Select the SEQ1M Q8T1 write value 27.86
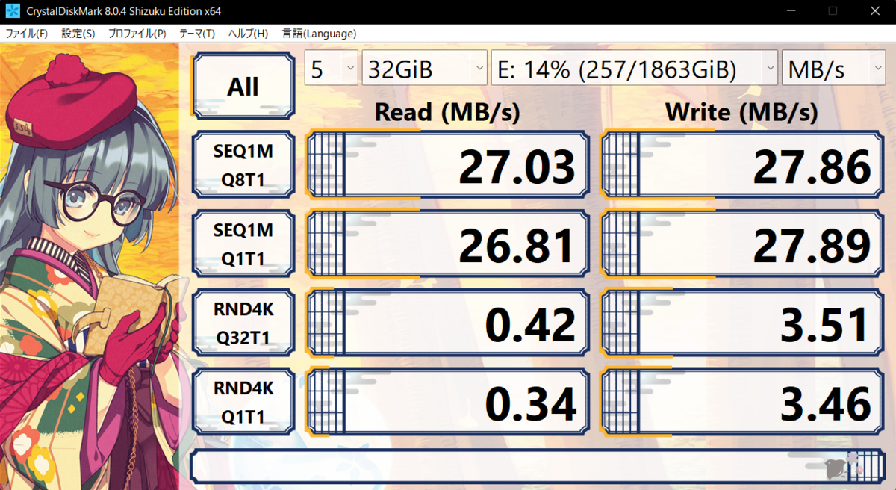Screen dimensions: 896x490 tap(743, 166)
